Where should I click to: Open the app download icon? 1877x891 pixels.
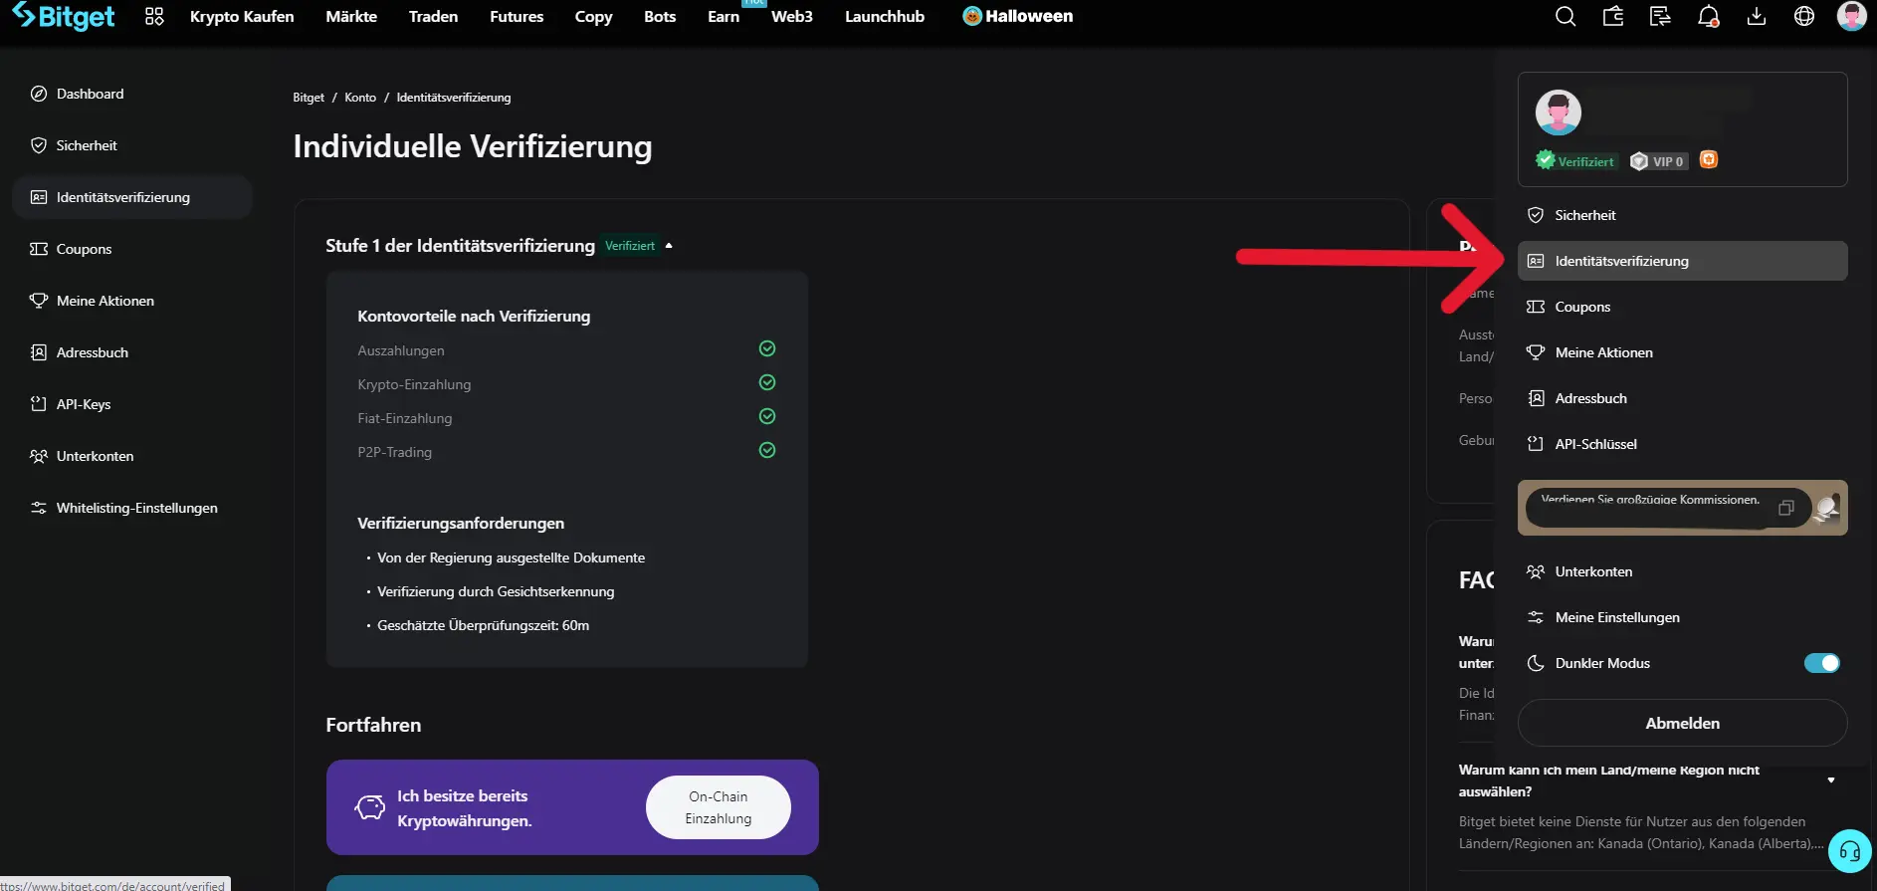pyautogui.click(x=1757, y=17)
